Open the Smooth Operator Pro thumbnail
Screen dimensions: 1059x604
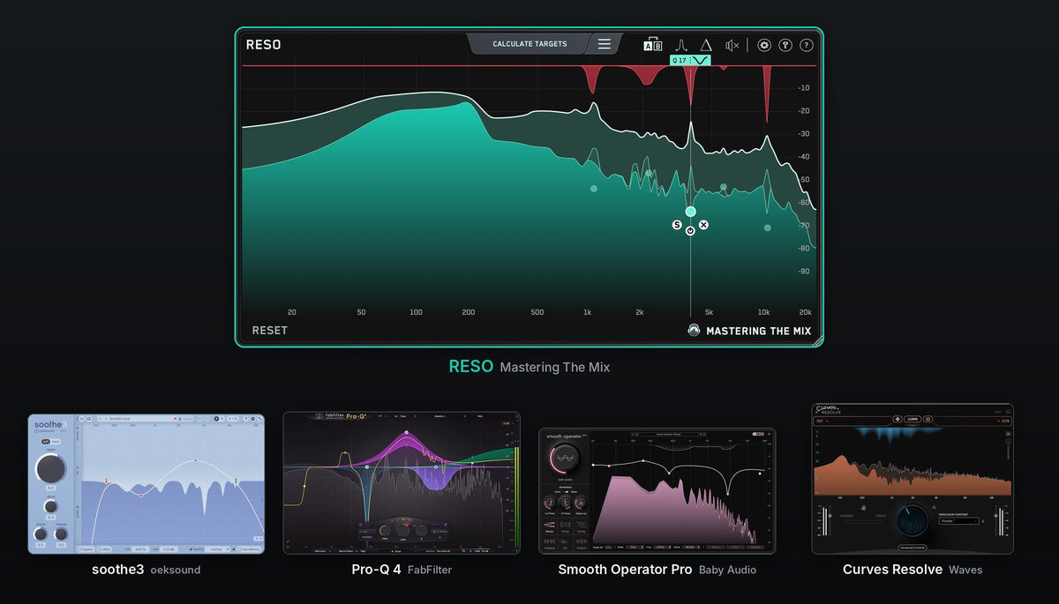tap(657, 491)
